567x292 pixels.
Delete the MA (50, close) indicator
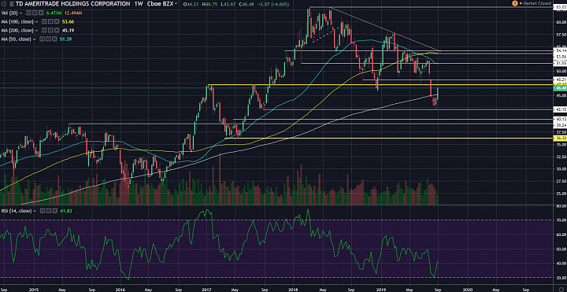(54, 39)
